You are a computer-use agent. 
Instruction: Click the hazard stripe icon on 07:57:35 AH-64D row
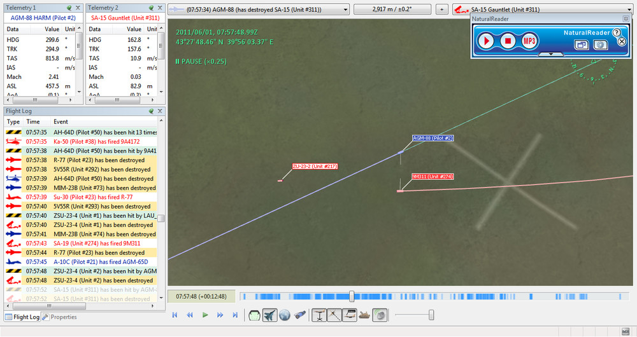coord(13,132)
